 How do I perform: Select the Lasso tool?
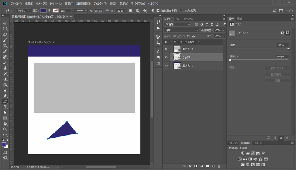coord(5,34)
